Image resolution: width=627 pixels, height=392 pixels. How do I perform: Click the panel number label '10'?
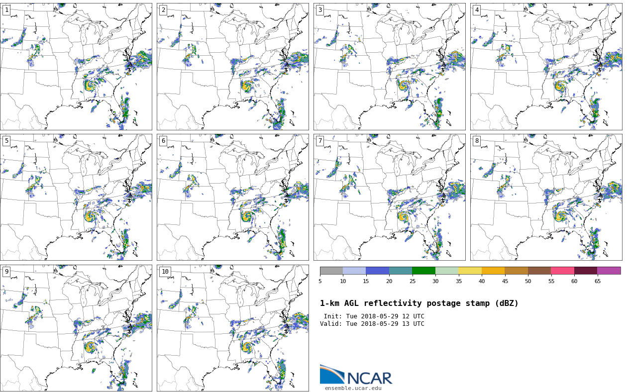click(x=165, y=272)
